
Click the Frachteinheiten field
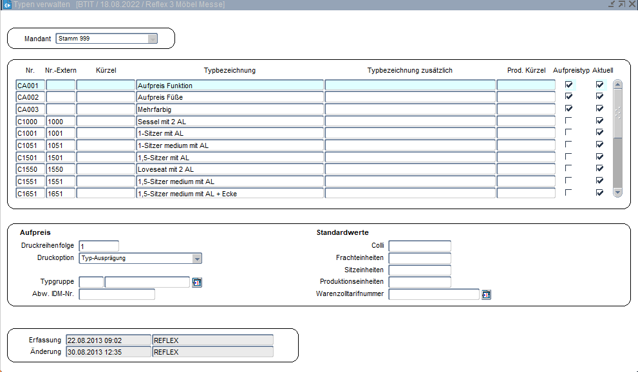pyautogui.click(x=419, y=258)
